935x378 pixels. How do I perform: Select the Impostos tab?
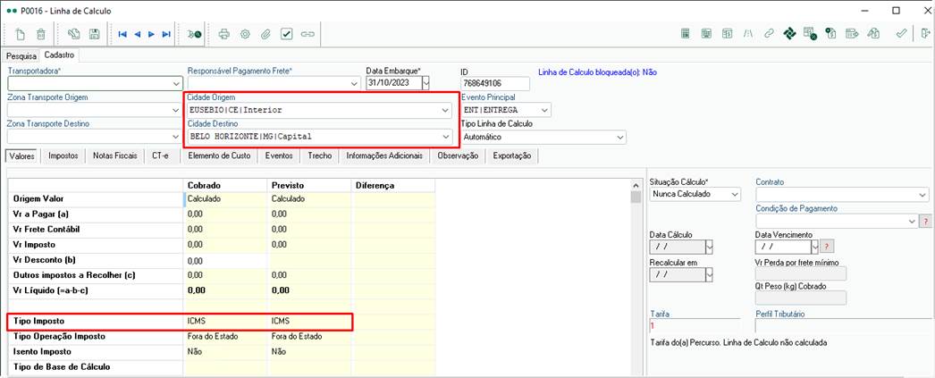click(63, 155)
